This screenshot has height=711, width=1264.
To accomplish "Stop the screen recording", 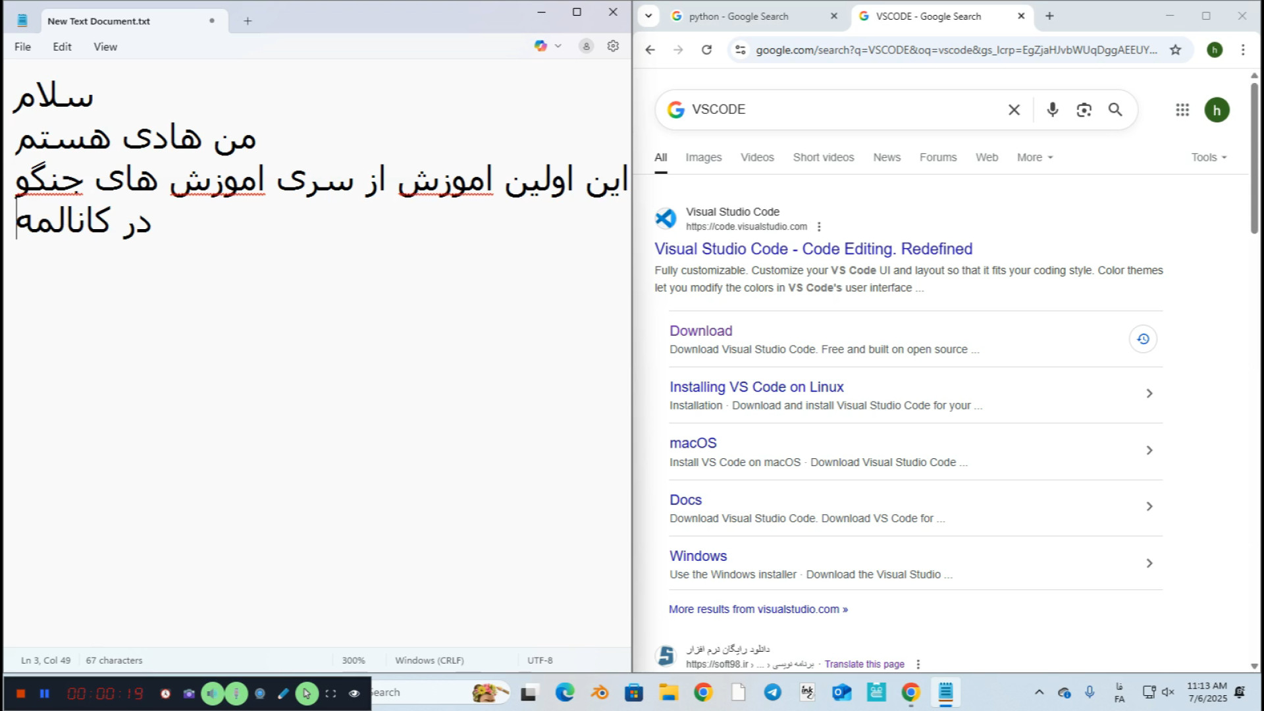I will tap(20, 693).
